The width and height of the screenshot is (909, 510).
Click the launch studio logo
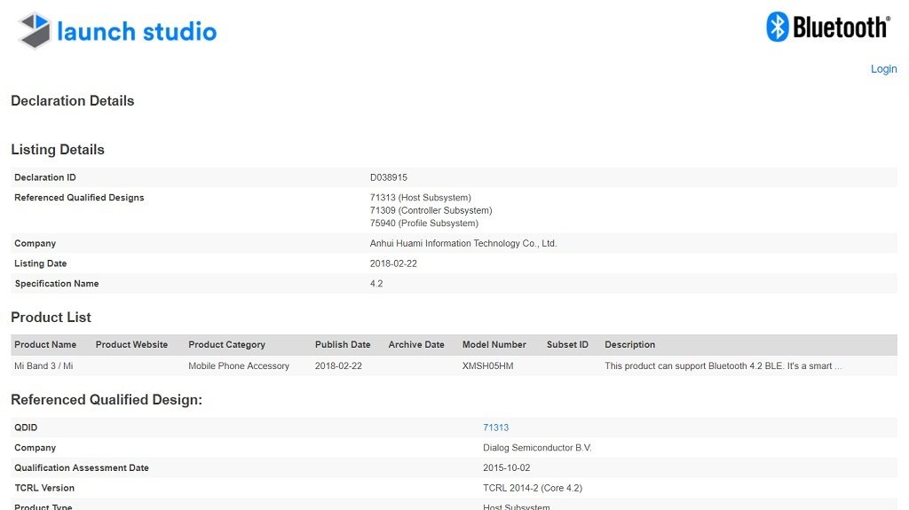coord(118,31)
